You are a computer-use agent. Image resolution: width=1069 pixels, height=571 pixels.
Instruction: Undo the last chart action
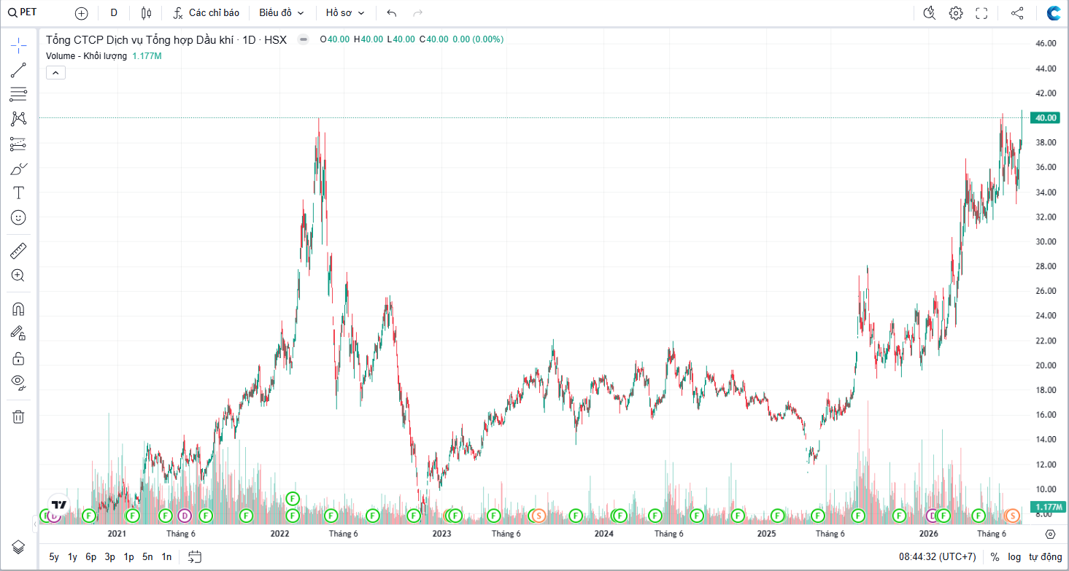click(x=392, y=13)
